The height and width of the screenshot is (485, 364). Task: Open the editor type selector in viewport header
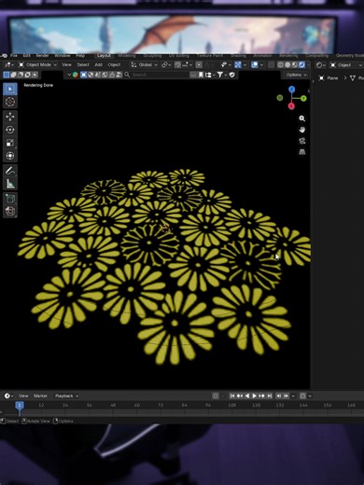click(x=8, y=64)
